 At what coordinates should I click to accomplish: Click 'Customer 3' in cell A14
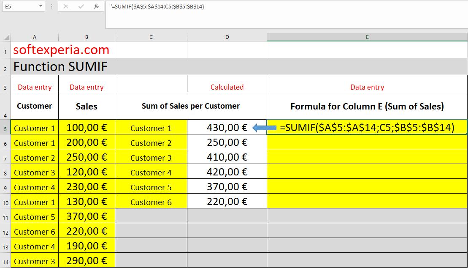pyautogui.click(x=35, y=260)
